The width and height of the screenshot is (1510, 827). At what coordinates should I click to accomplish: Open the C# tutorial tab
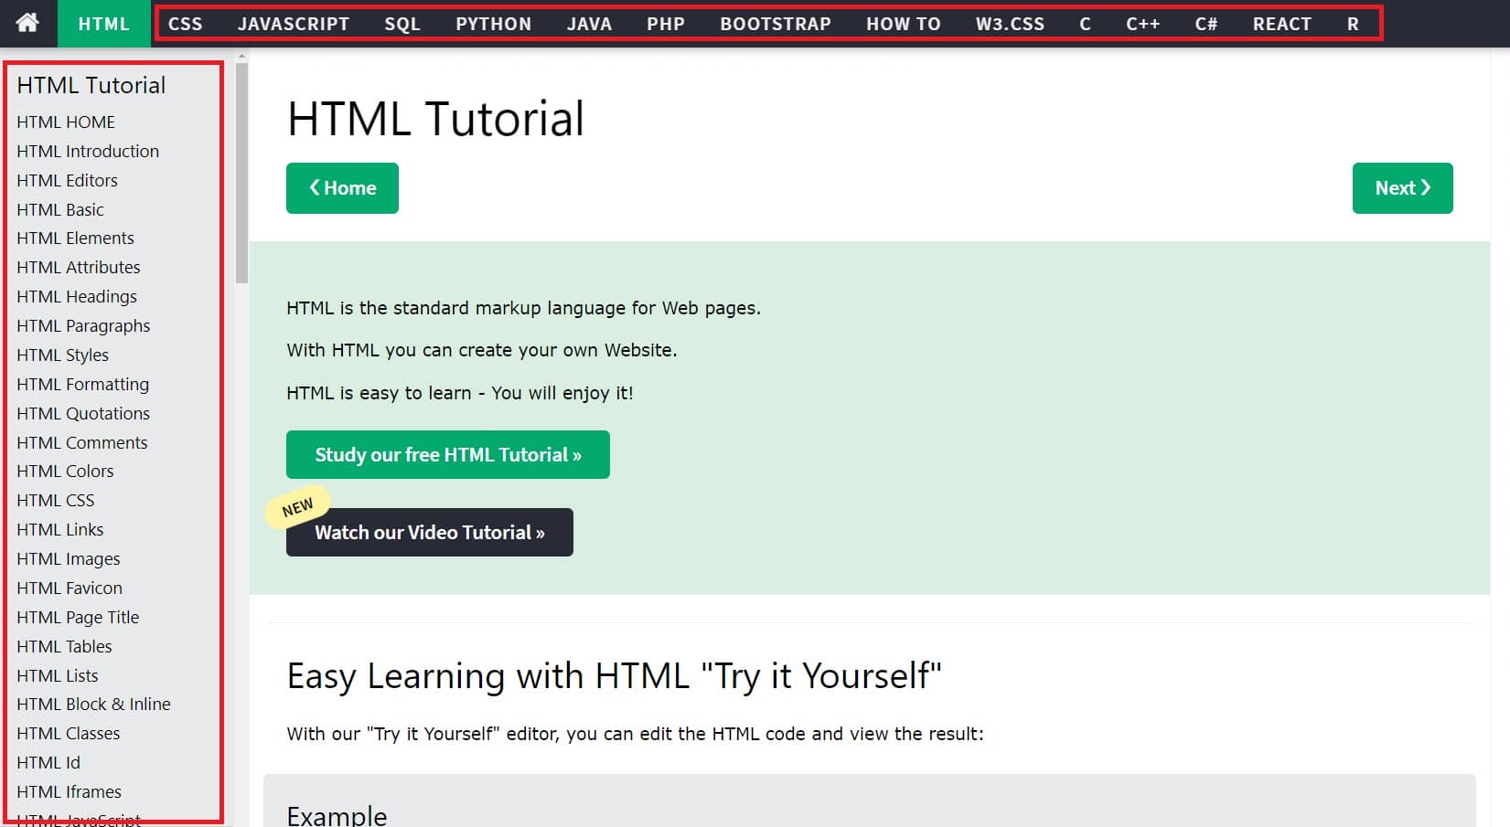pos(1205,24)
